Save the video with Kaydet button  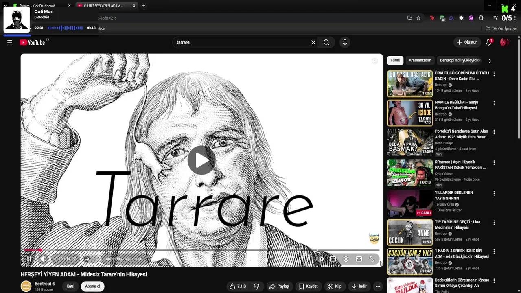(x=308, y=286)
